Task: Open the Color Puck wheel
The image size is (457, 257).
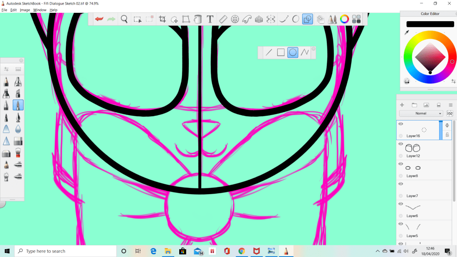Action: coord(344,19)
